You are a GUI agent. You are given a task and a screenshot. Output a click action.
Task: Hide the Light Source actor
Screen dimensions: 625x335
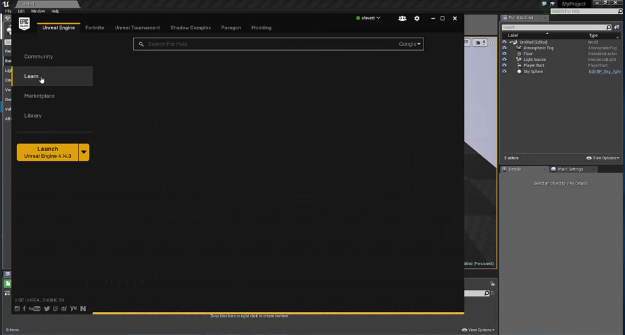pos(504,60)
